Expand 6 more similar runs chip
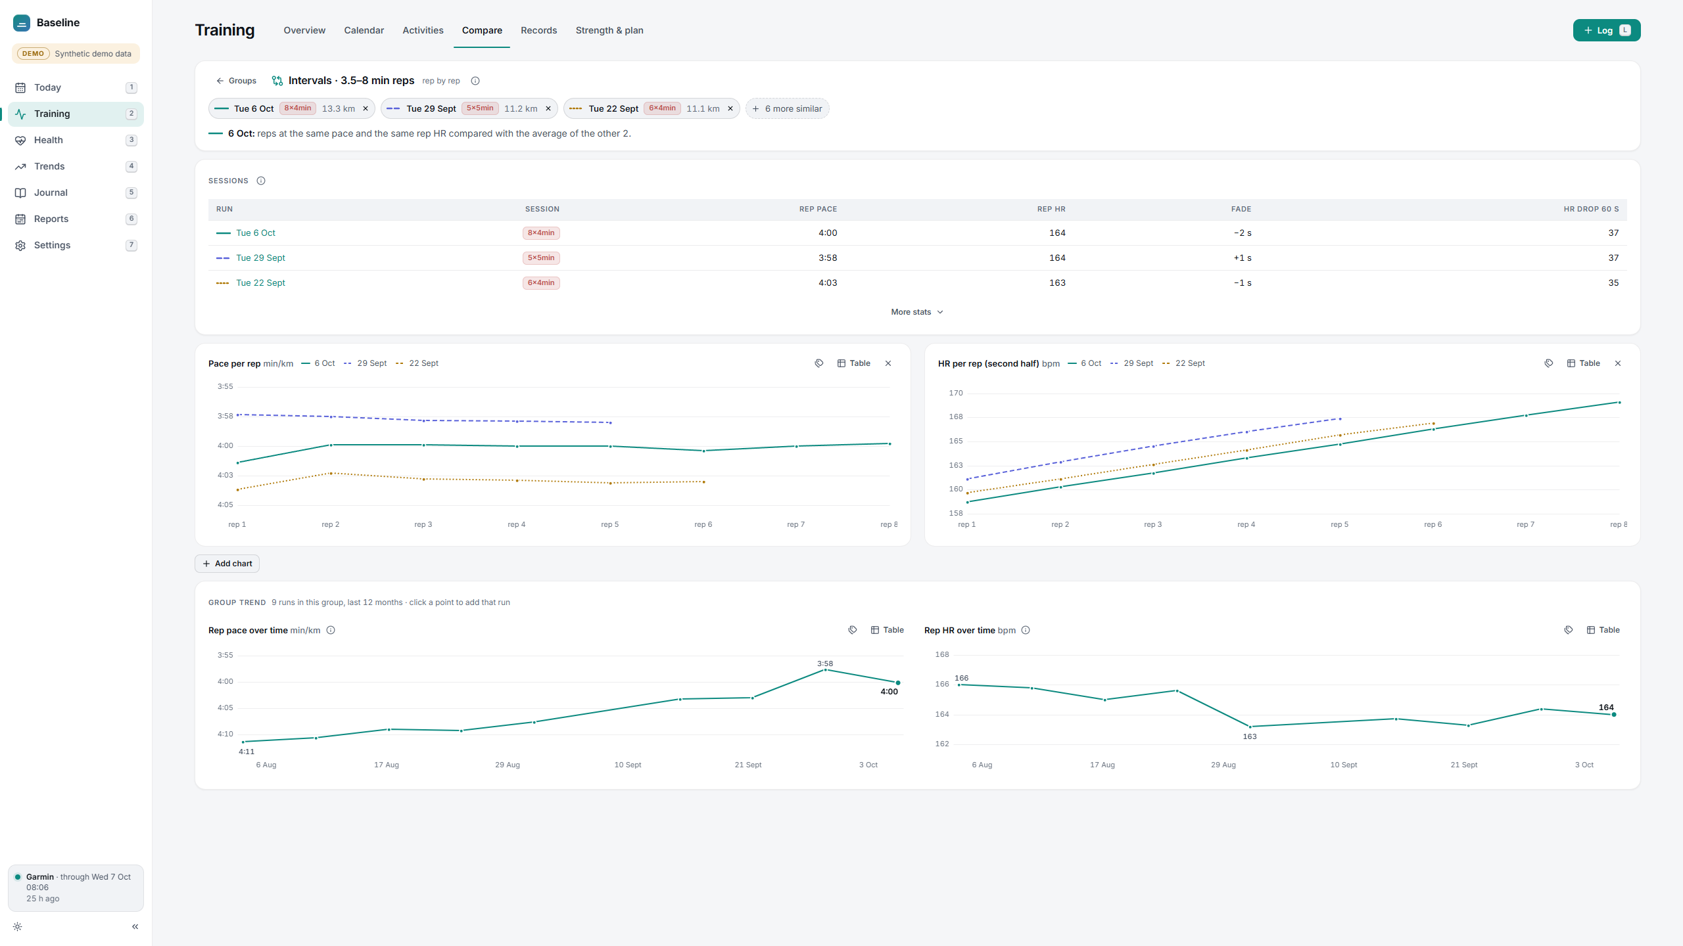The height and width of the screenshot is (946, 1683). (788, 108)
